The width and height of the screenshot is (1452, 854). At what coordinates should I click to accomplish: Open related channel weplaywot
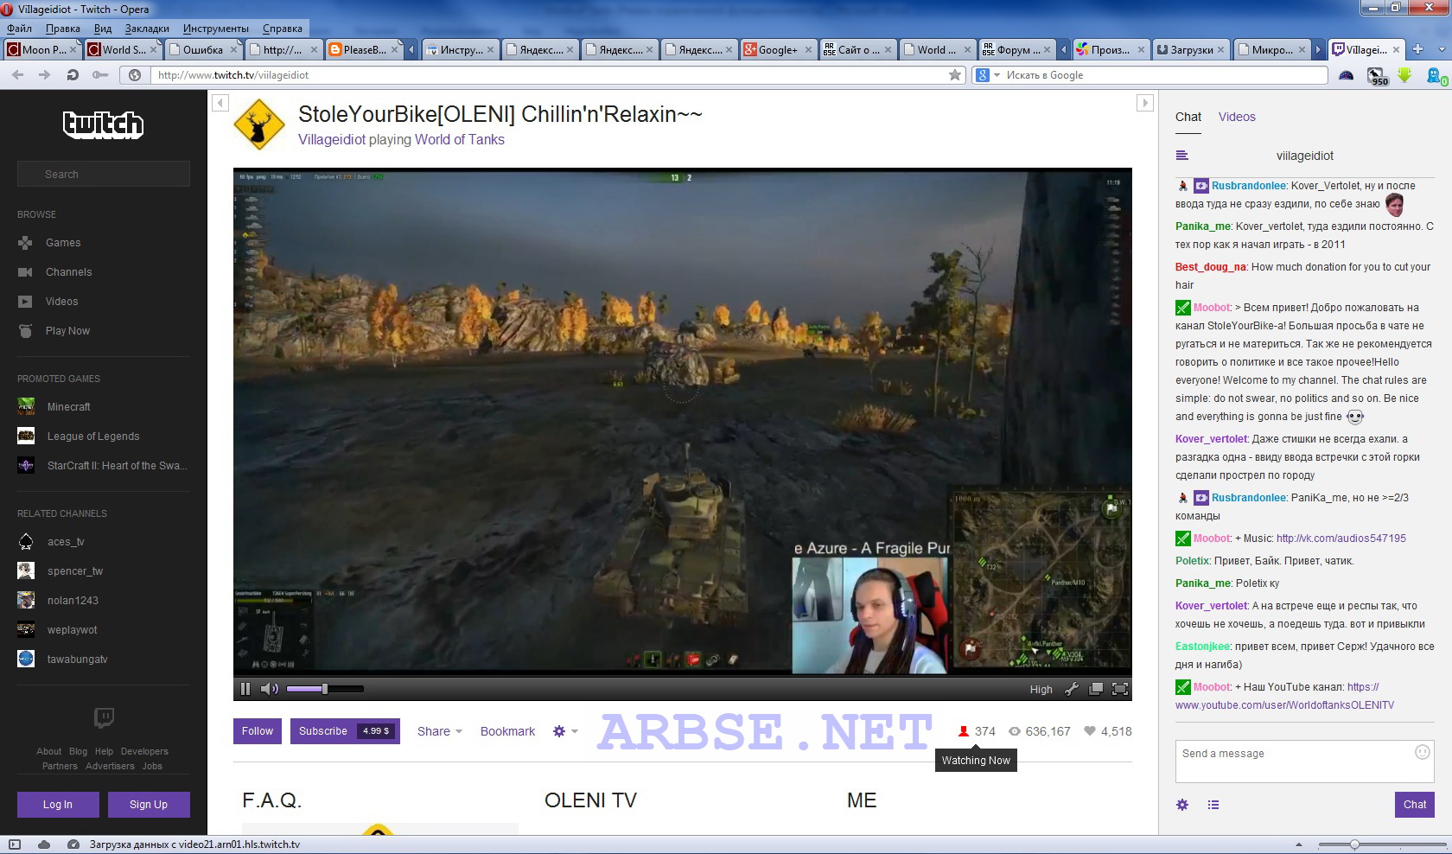click(73, 630)
